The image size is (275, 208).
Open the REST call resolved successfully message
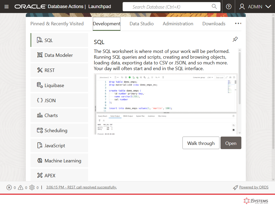[81, 187]
